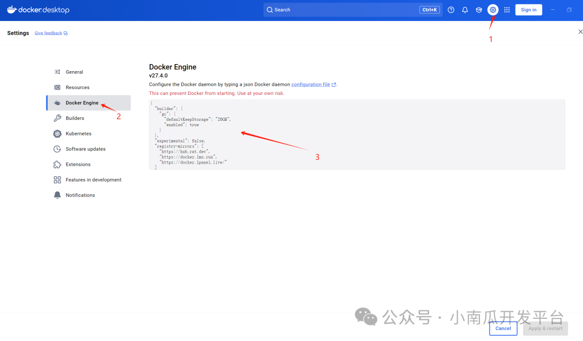
Task: Click the Features in development grid icon
Action: point(57,180)
